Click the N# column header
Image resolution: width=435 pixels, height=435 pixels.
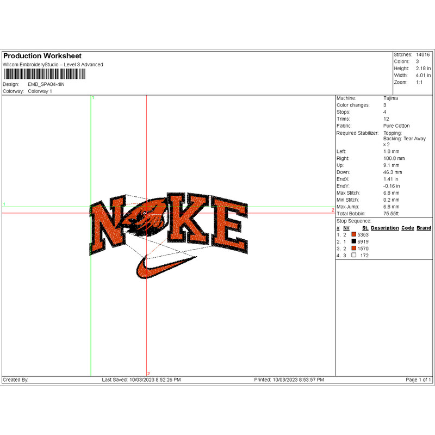click(x=346, y=228)
